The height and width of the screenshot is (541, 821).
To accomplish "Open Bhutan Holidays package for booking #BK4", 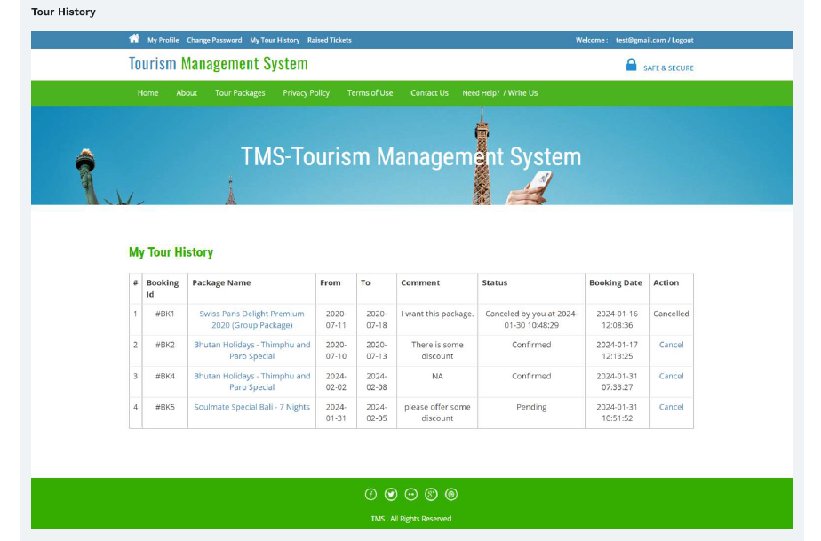I will tap(251, 381).
